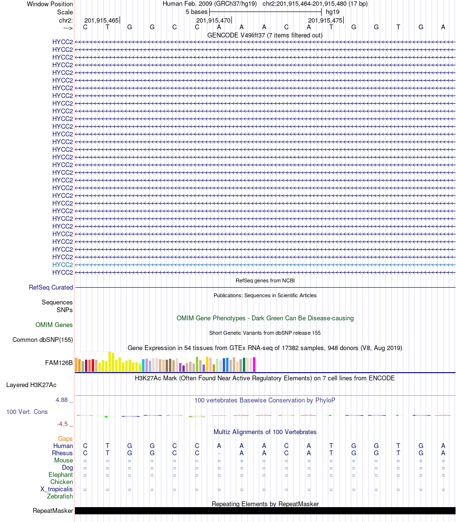This screenshot has width=456, height=522.
Task: Click the FAM126B expression label
Action: 59,363
